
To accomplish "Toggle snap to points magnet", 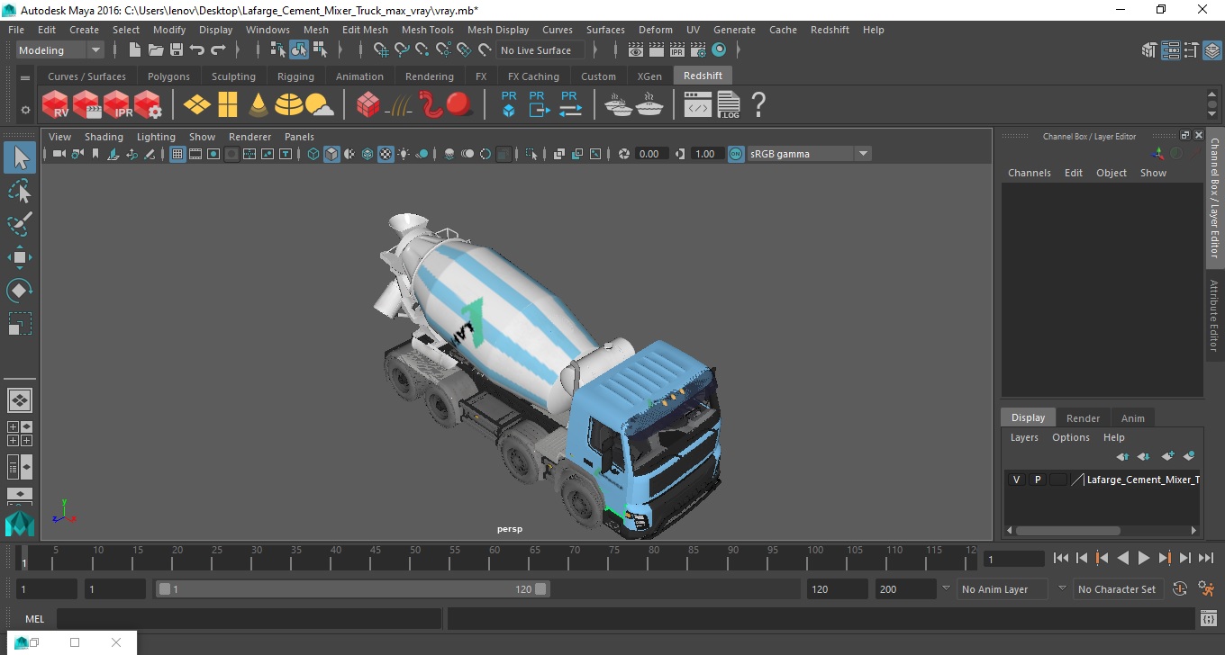I will click(422, 50).
